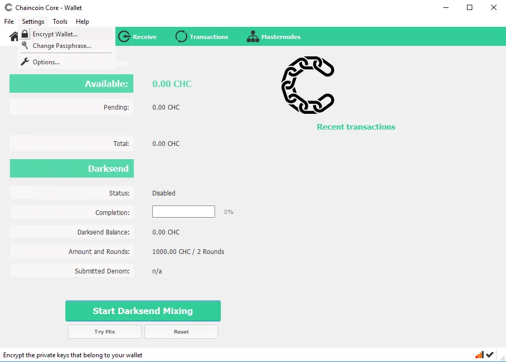Choose Change Passphrase... menu entry

[66, 45]
